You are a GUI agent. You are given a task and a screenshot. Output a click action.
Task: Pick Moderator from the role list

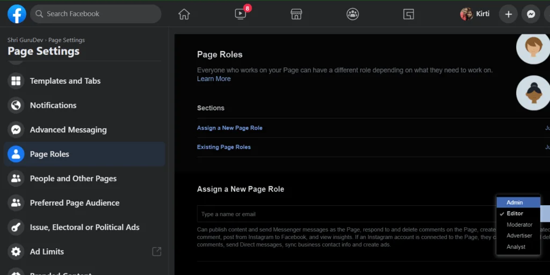tap(519, 225)
